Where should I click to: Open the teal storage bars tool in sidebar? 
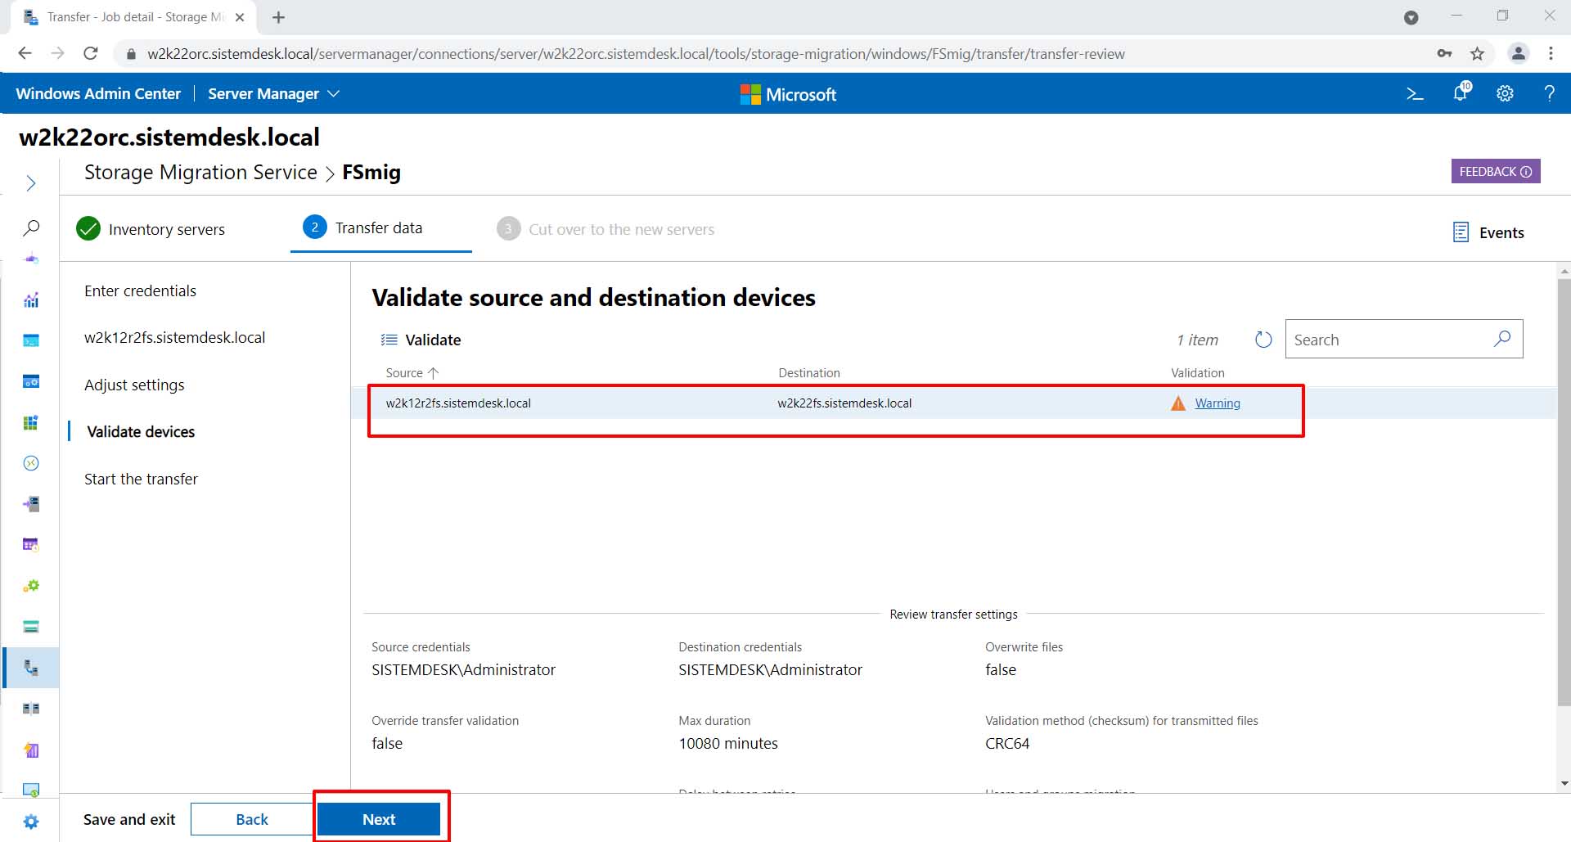pyautogui.click(x=31, y=627)
